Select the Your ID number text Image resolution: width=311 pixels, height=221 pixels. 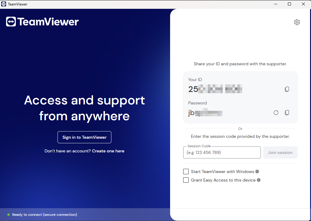pos(215,89)
